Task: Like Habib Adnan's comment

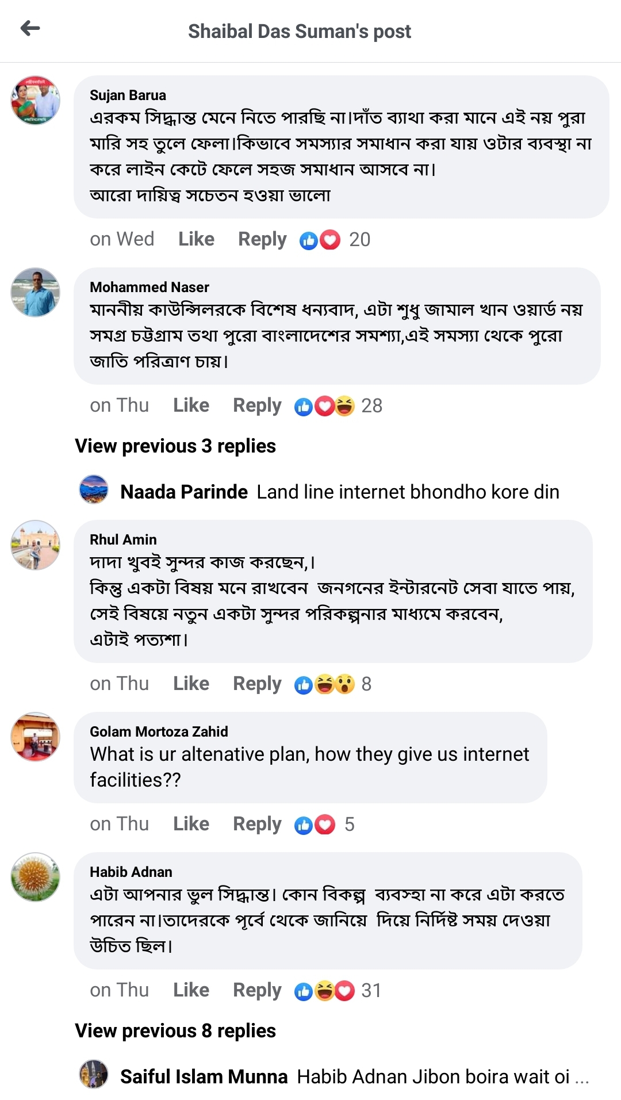Action: 191,990
